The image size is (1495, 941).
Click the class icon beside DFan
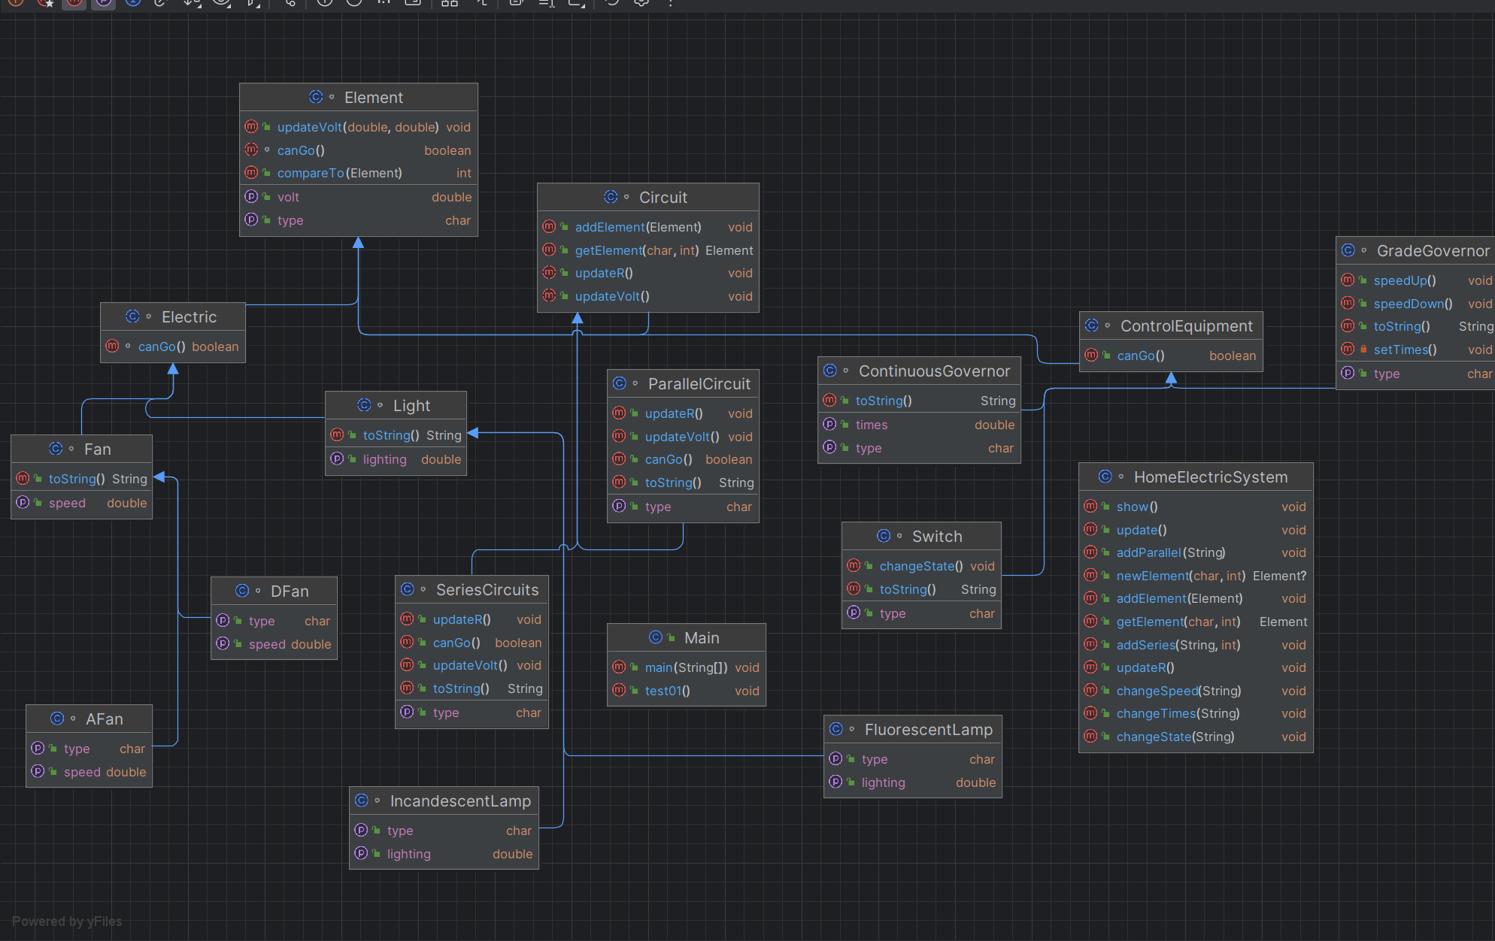click(x=242, y=591)
